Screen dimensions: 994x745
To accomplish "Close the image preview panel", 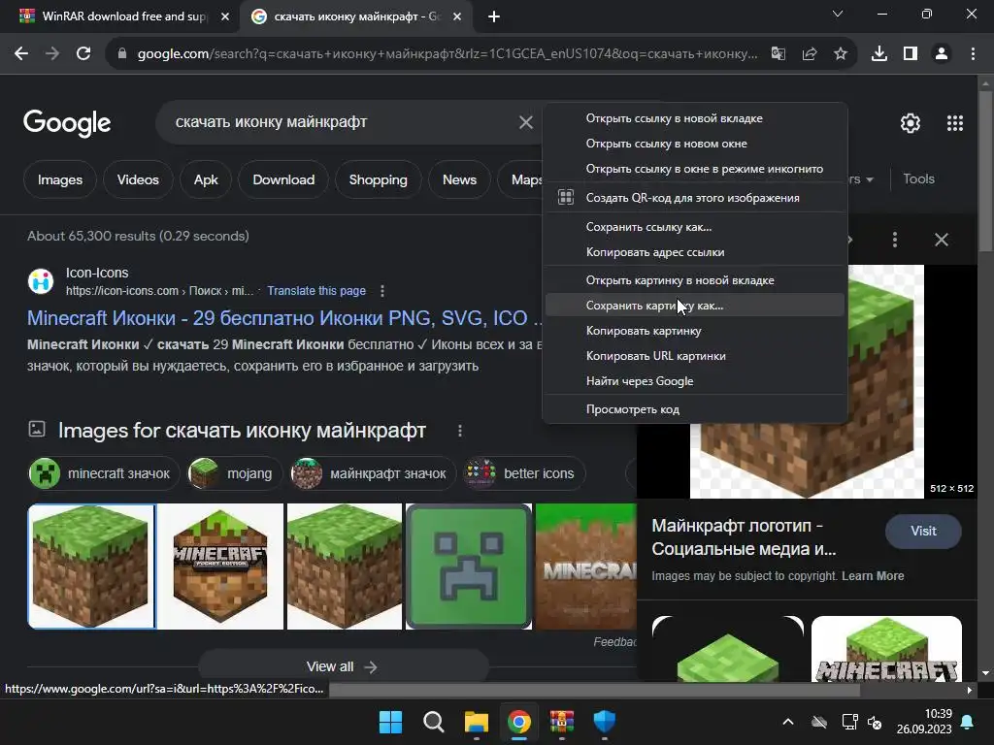I will tap(942, 240).
